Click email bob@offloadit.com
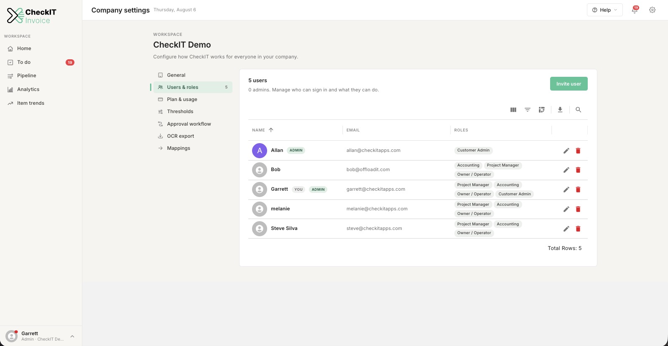The width and height of the screenshot is (668, 346). tap(368, 169)
